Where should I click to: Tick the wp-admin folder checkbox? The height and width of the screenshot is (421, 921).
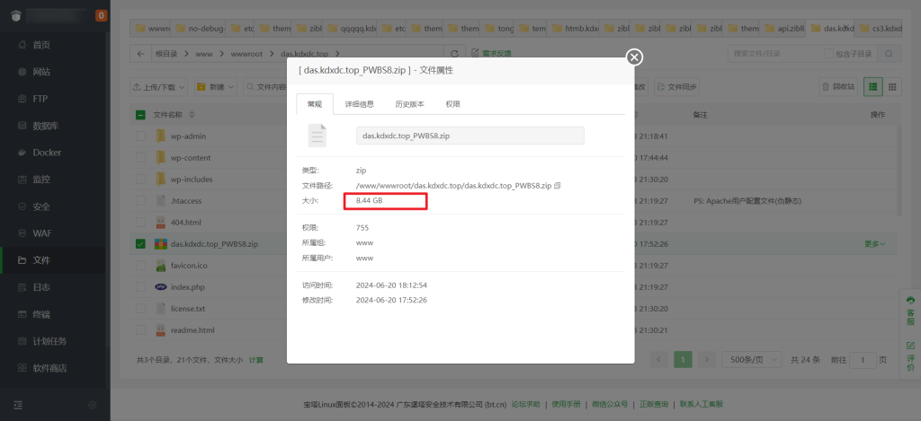coord(140,136)
